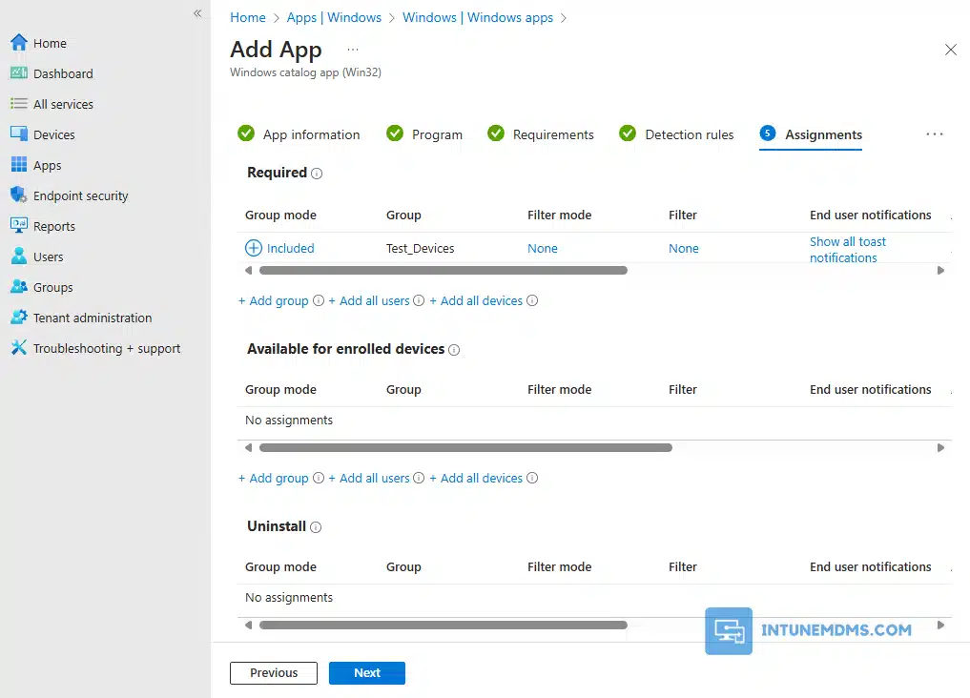Click Windows | Windows apps breadcrumb link
This screenshot has height=698, width=970.
pyautogui.click(x=478, y=17)
